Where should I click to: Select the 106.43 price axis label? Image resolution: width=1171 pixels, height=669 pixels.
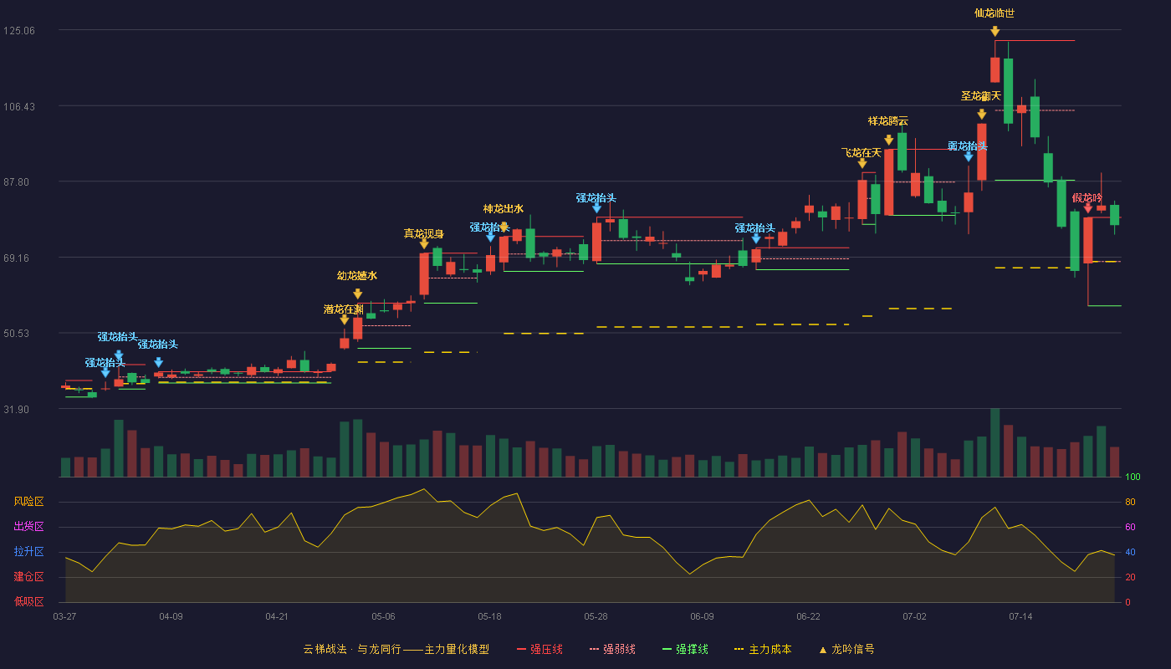[x=18, y=106]
